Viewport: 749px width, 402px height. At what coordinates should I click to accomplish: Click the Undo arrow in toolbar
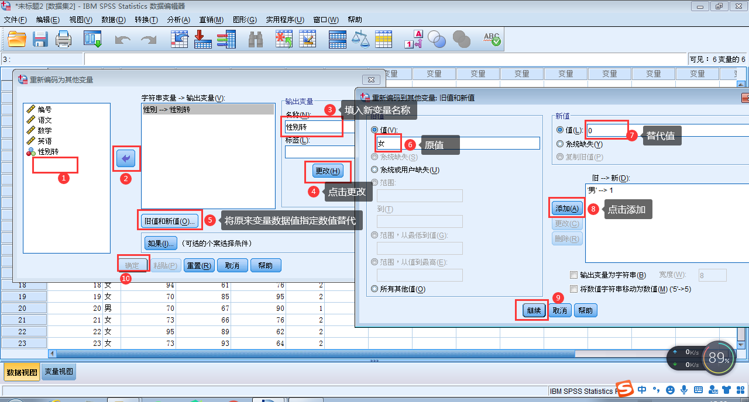tap(123, 40)
